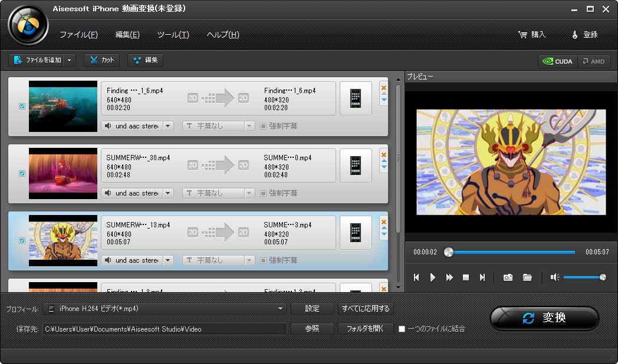
Task: Adjust the volume slider in preview
Action: (x=583, y=277)
